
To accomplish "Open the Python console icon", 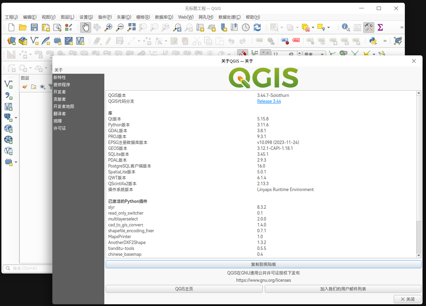I will tap(373, 41).
